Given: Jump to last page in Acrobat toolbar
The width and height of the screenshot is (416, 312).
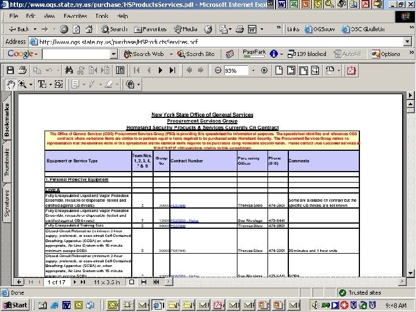Looking at the screenshot, I should click(x=172, y=70).
